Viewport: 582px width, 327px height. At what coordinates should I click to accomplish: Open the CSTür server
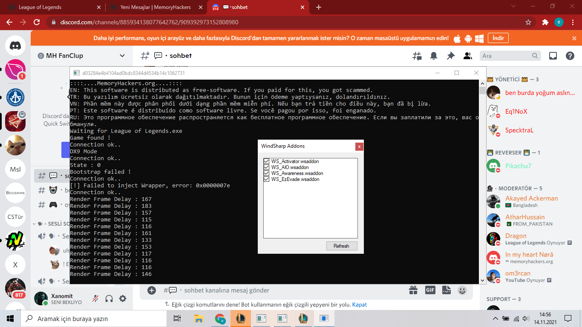point(15,217)
